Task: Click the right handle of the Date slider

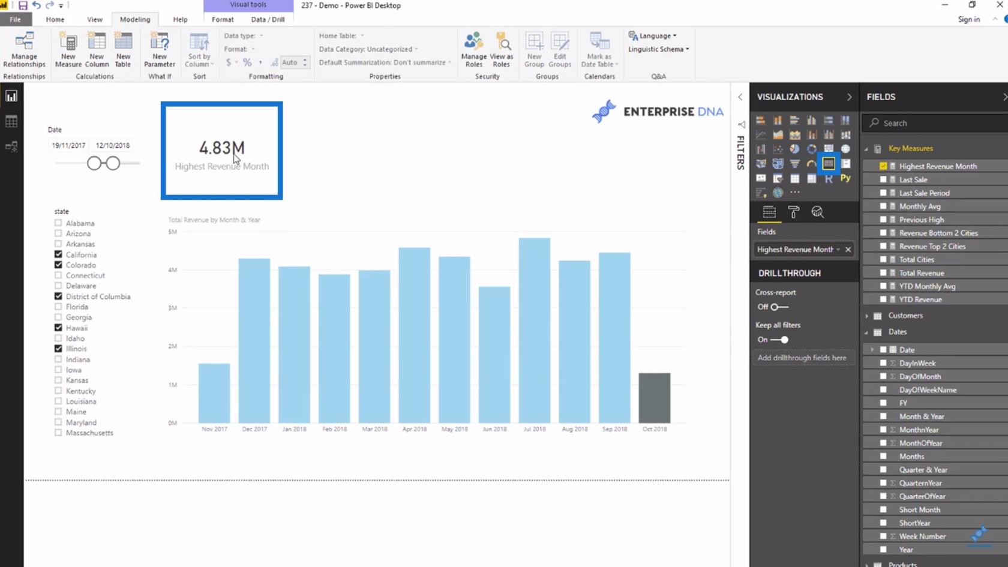Action: click(113, 163)
